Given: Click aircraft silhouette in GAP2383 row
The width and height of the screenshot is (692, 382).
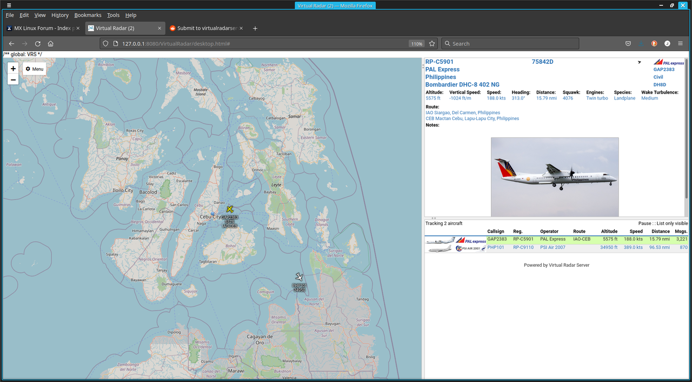Looking at the screenshot, I should (440, 240).
